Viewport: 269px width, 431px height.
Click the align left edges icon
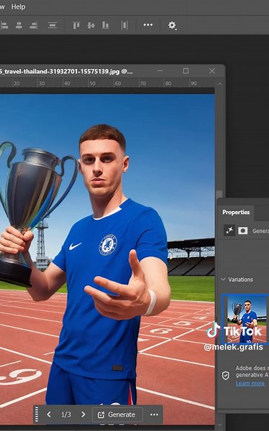pos(4,25)
